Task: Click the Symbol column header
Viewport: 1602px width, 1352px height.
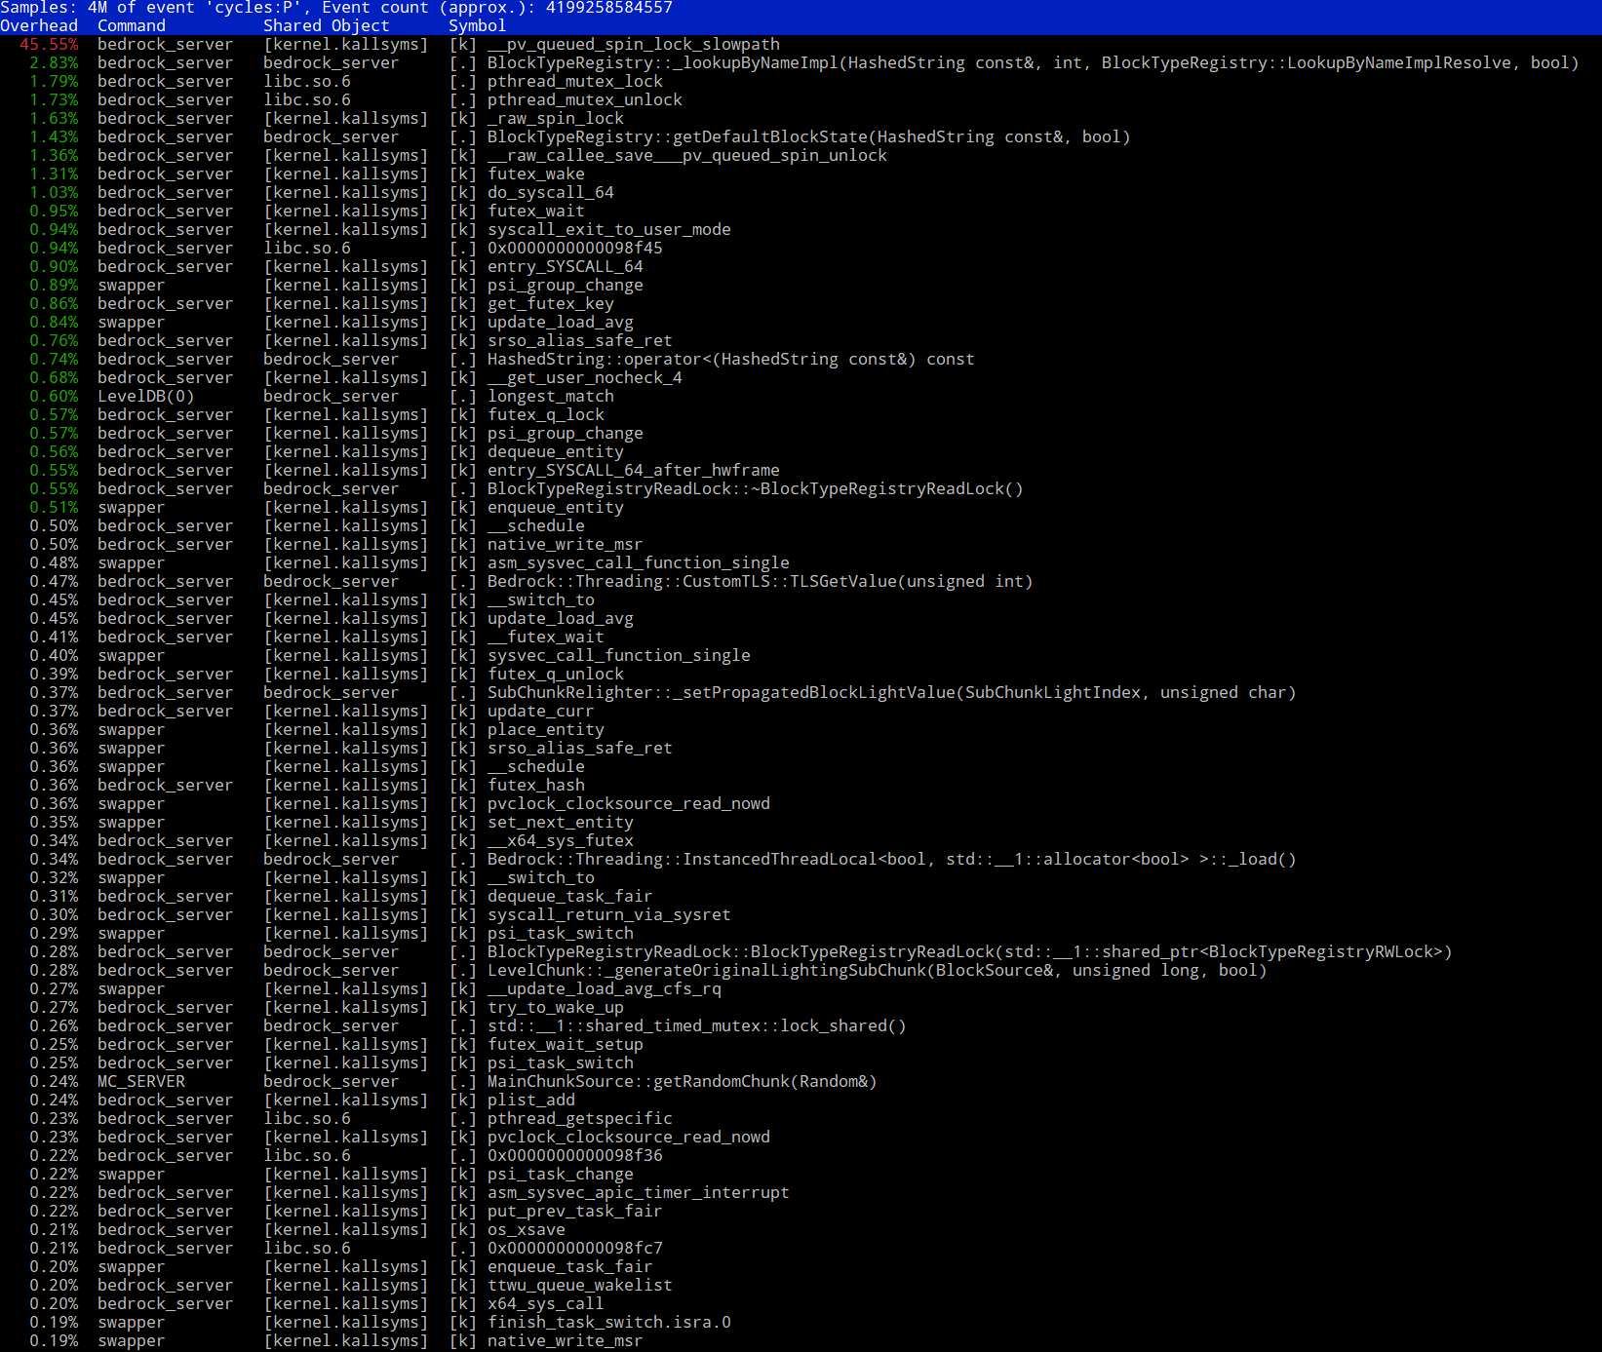Action: tap(478, 26)
